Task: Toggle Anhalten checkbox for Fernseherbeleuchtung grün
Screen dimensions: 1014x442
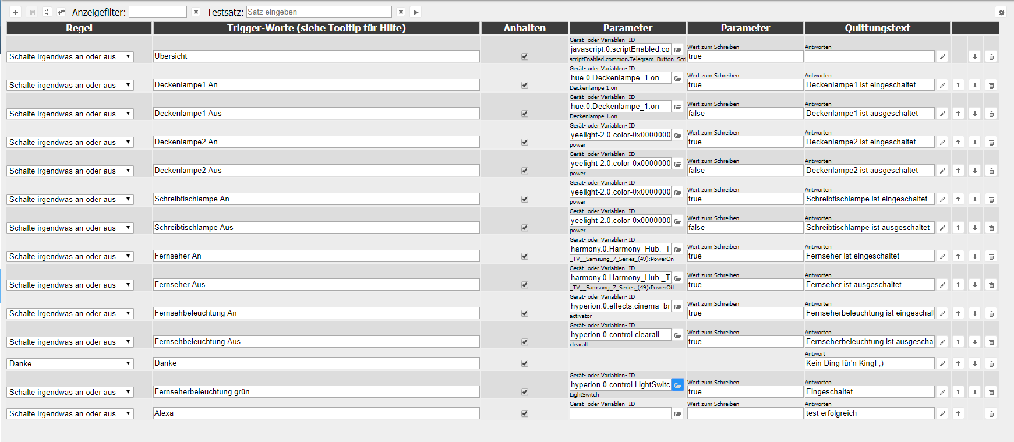Action: click(525, 392)
